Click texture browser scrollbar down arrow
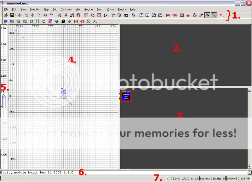The image size is (252, 182). click(x=250, y=166)
